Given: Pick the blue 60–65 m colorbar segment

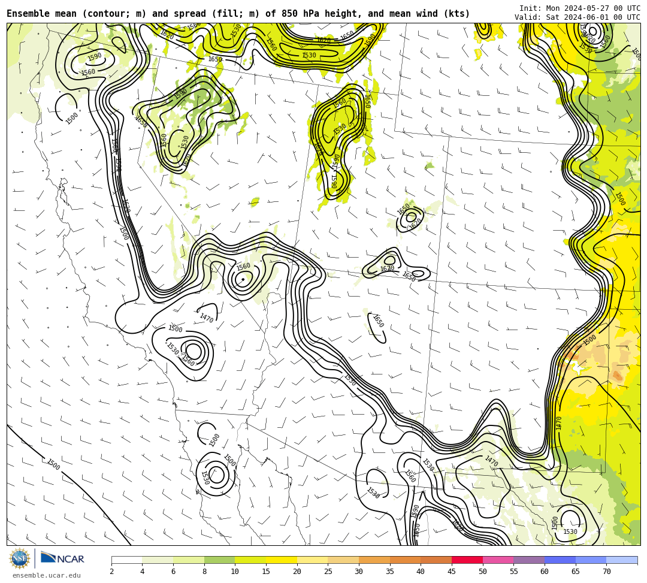Looking at the screenshot, I should coord(560,560).
